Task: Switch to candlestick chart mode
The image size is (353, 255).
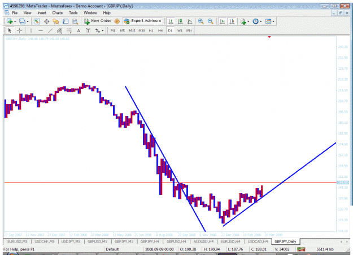Action: 180,21
